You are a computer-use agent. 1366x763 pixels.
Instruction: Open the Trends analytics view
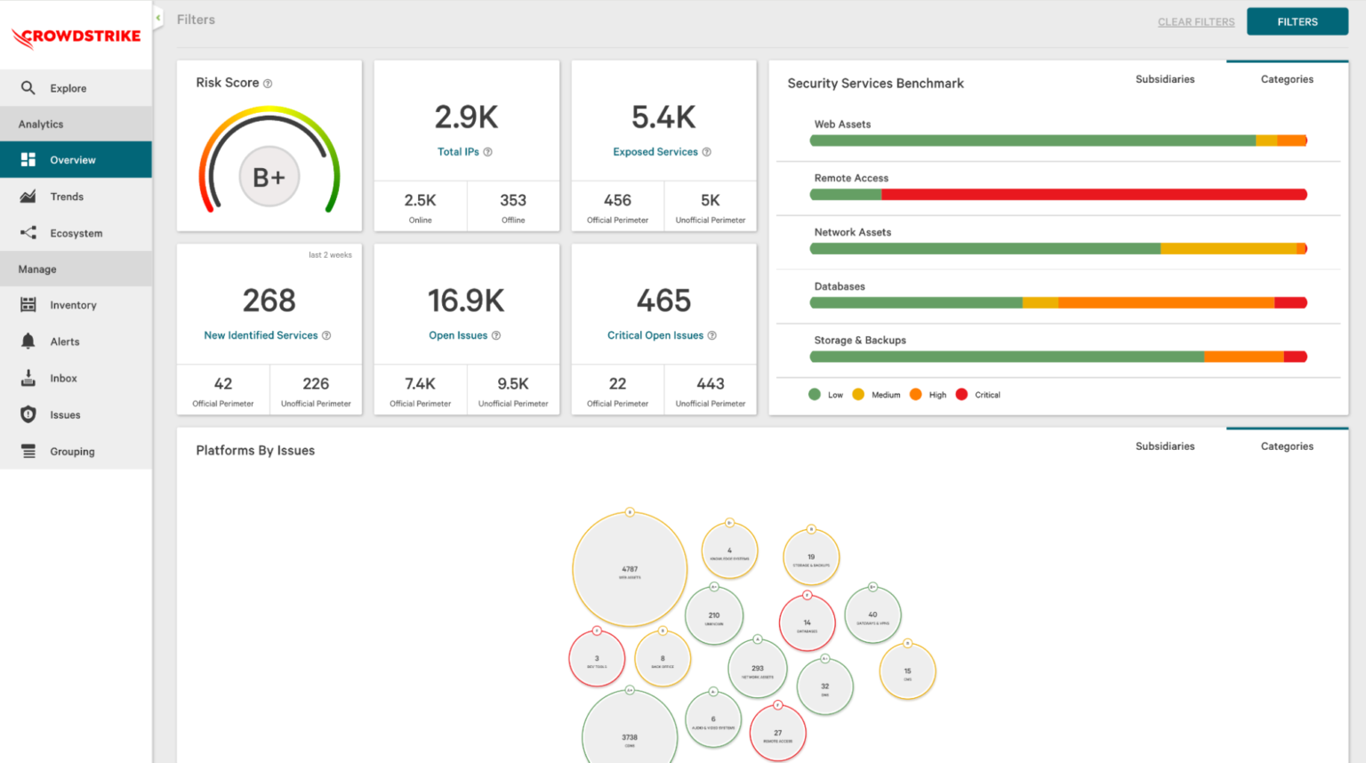click(29, 197)
